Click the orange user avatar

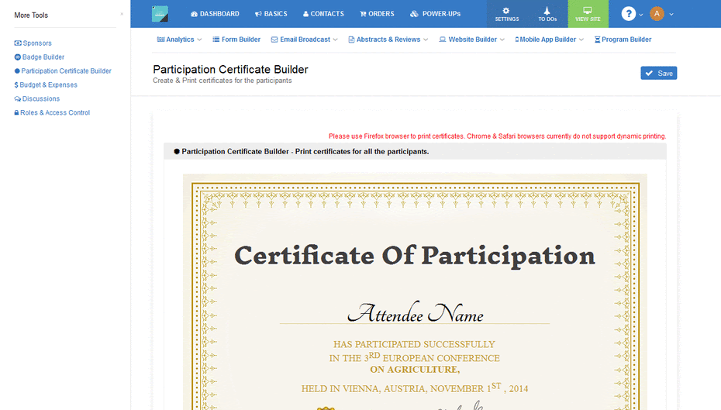[657, 14]
